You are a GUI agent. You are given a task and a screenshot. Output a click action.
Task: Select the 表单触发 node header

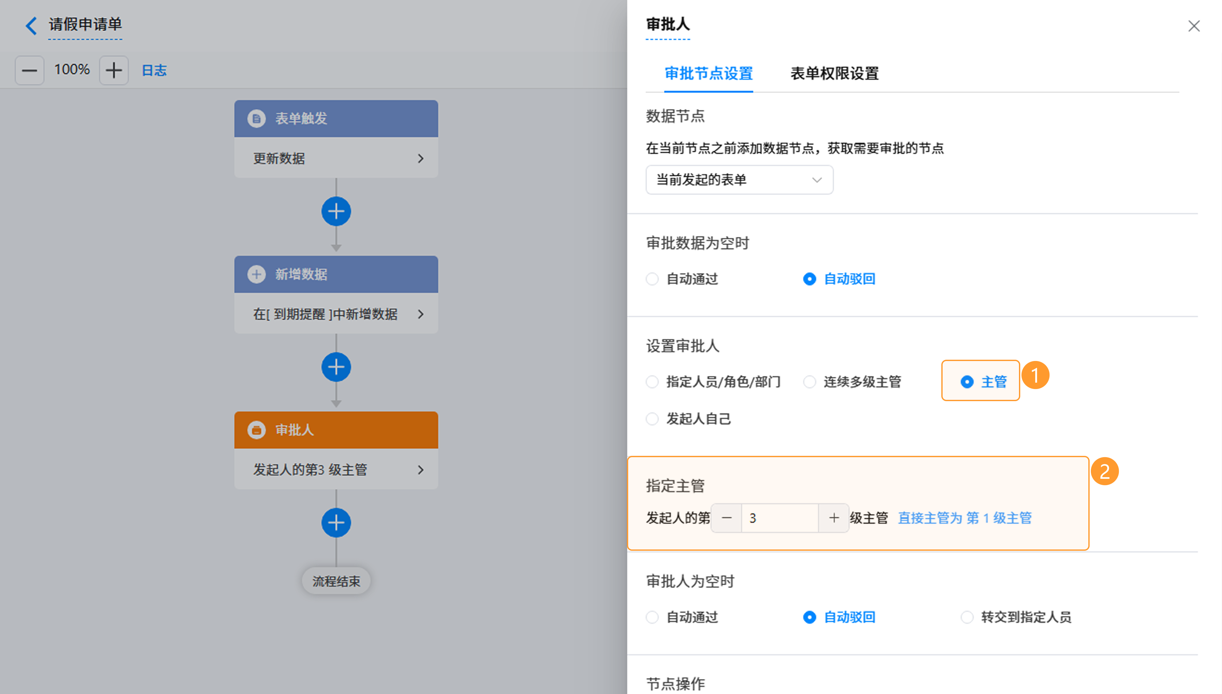coord(336,118)
